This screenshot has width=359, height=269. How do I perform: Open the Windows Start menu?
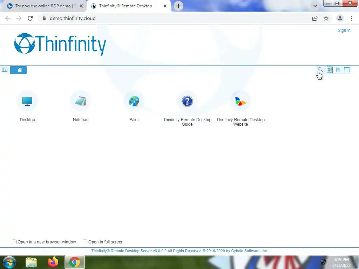click(9, 262)
